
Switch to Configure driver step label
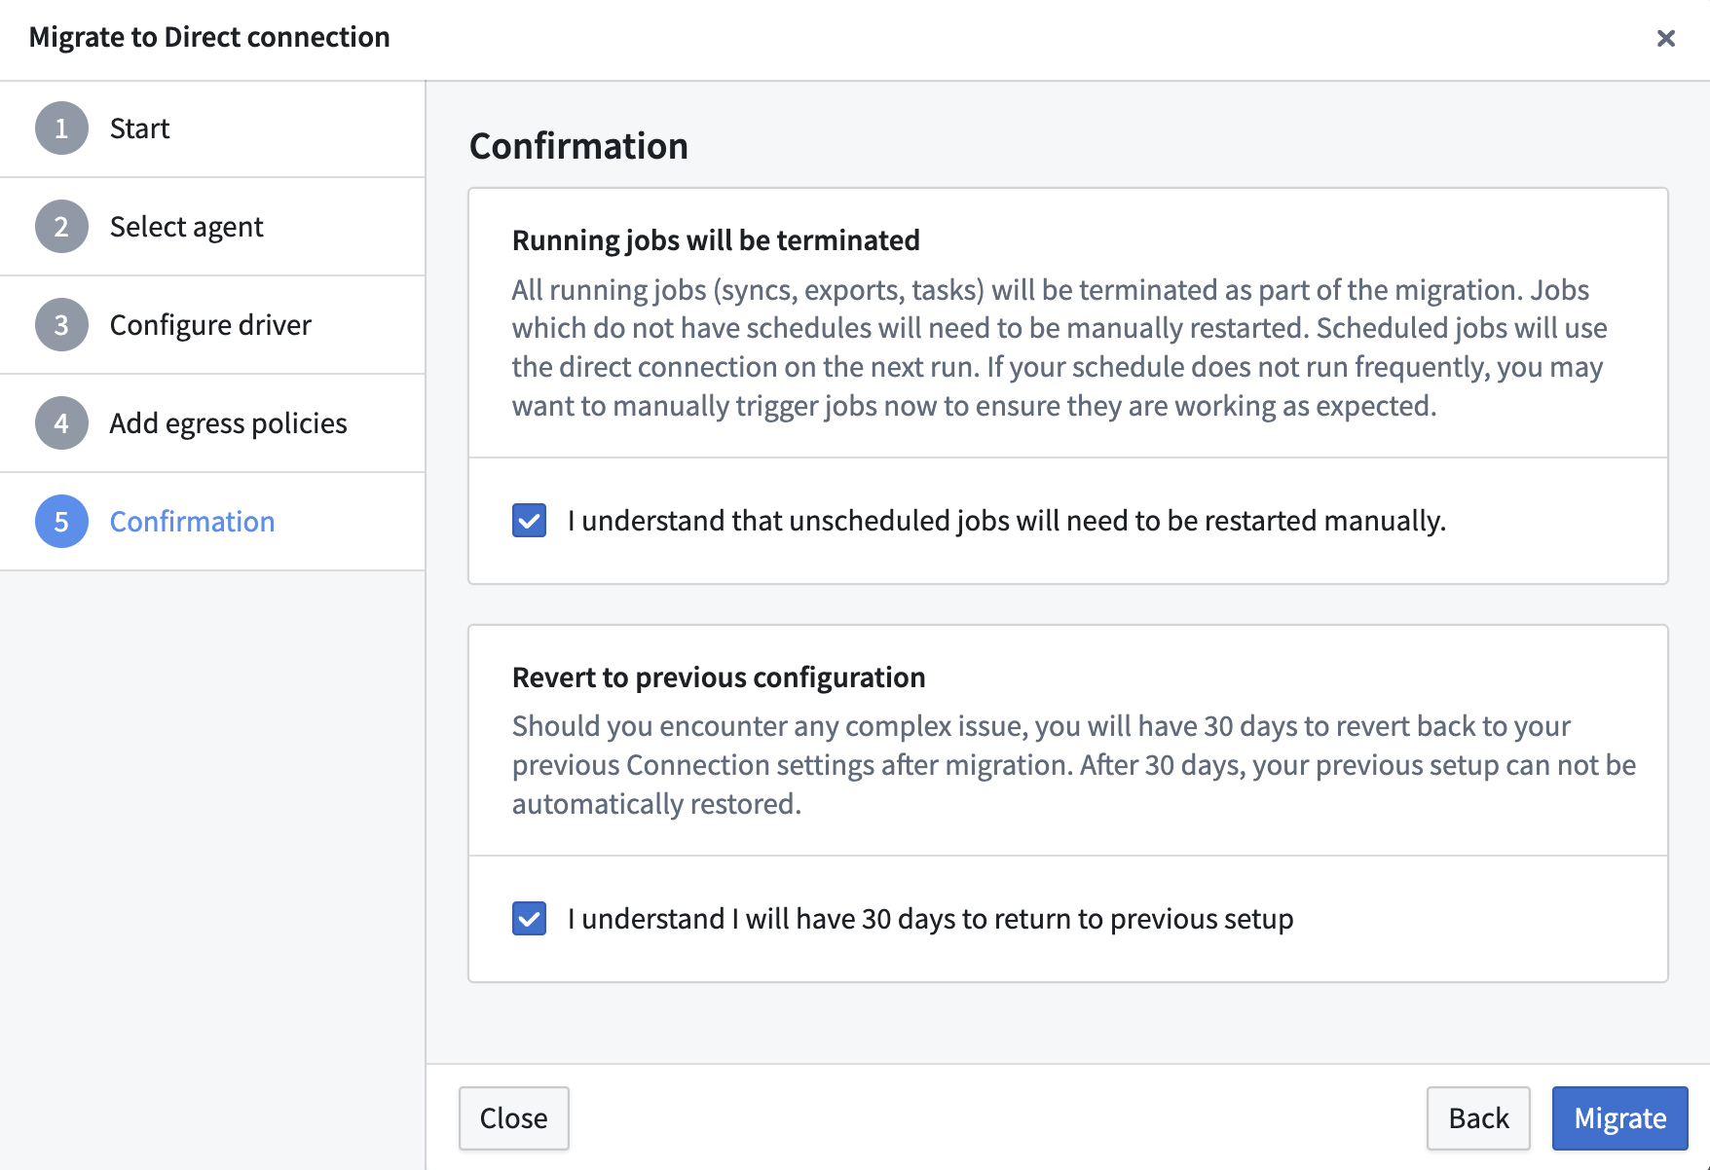click(x=210, y=325)
